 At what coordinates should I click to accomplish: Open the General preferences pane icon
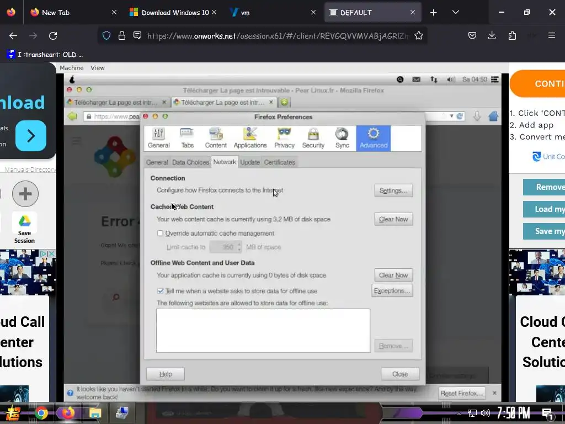(158, 139)
